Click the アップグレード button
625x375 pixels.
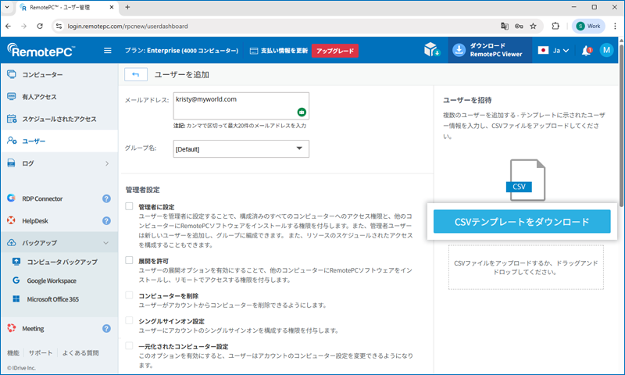[x=335, y=51]
